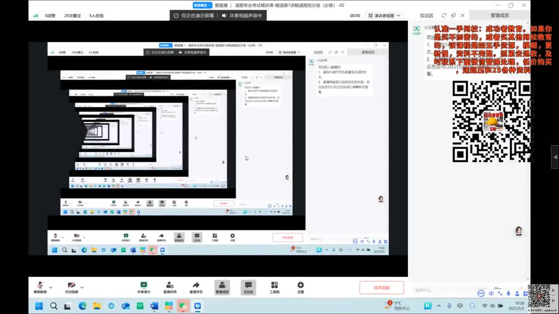Open Outlook from the taskbar
The height and width of the screenshot is (314, 559).
(x=126, y=306)
